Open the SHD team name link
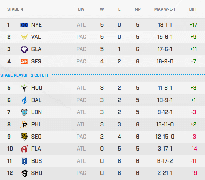Image resolution: width=205 pixels, height=180 pixels. pyautogui.click(x=37, y=173)
